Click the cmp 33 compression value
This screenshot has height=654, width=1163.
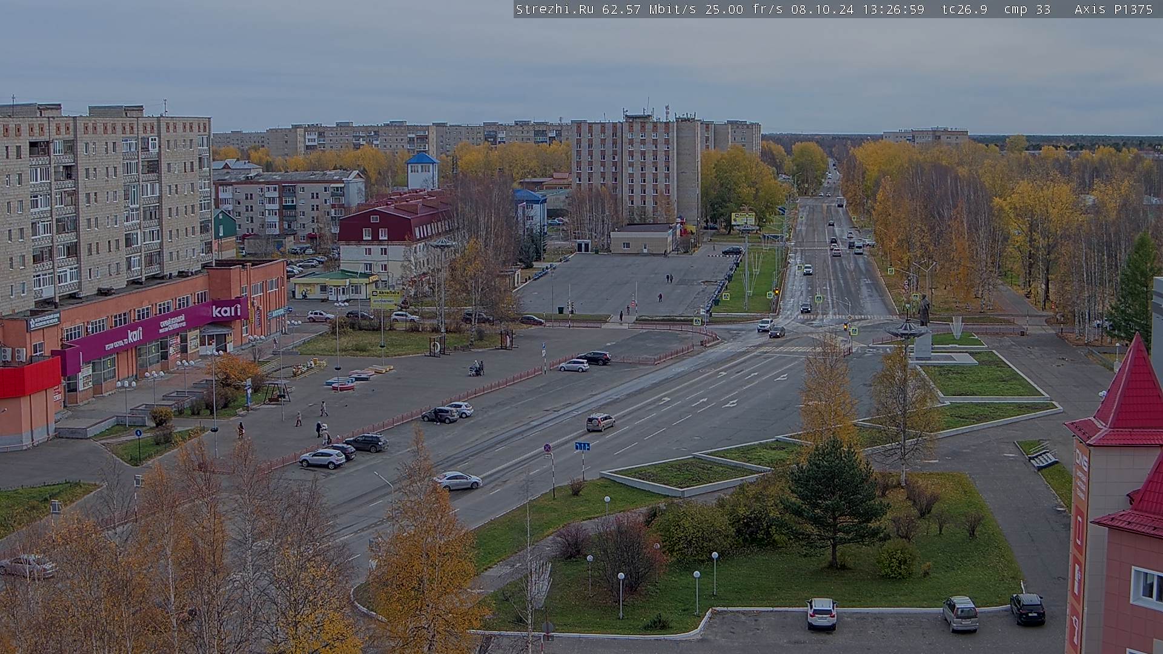point(1027,9)
